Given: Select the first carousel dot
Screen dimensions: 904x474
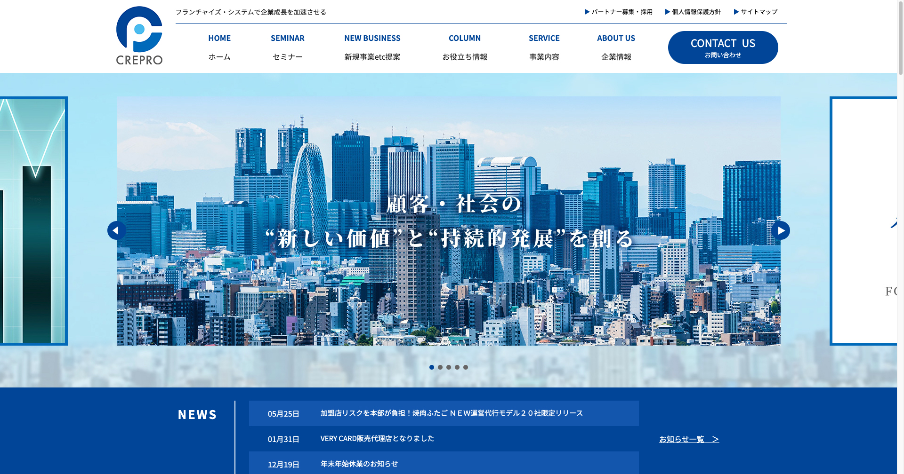Looking at the screenshot, I should pos(432,367).
